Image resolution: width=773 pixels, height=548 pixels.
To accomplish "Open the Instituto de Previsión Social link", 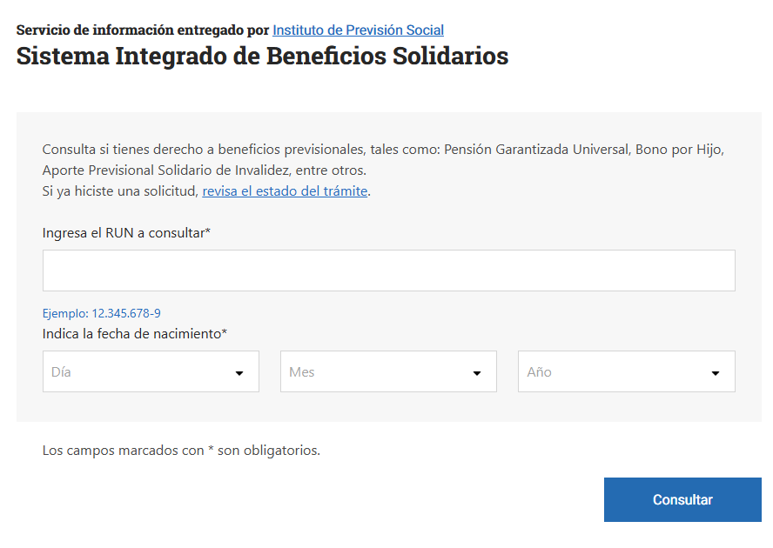I will click(x=359, y=30).
